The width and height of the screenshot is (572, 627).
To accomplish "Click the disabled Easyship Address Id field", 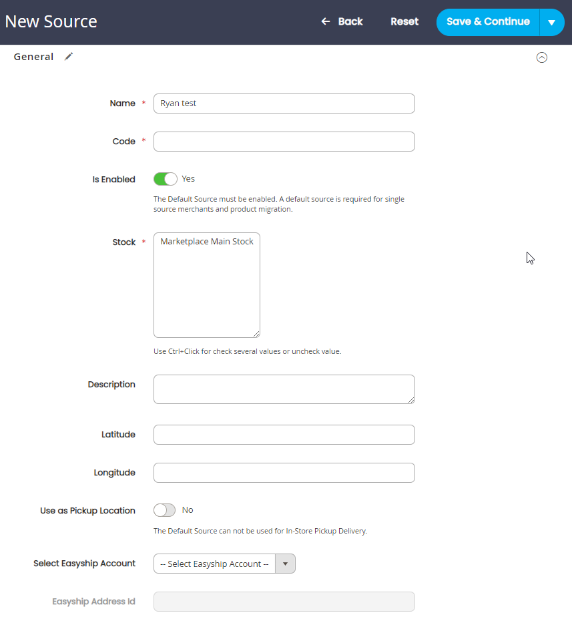I will coord(284,602).
